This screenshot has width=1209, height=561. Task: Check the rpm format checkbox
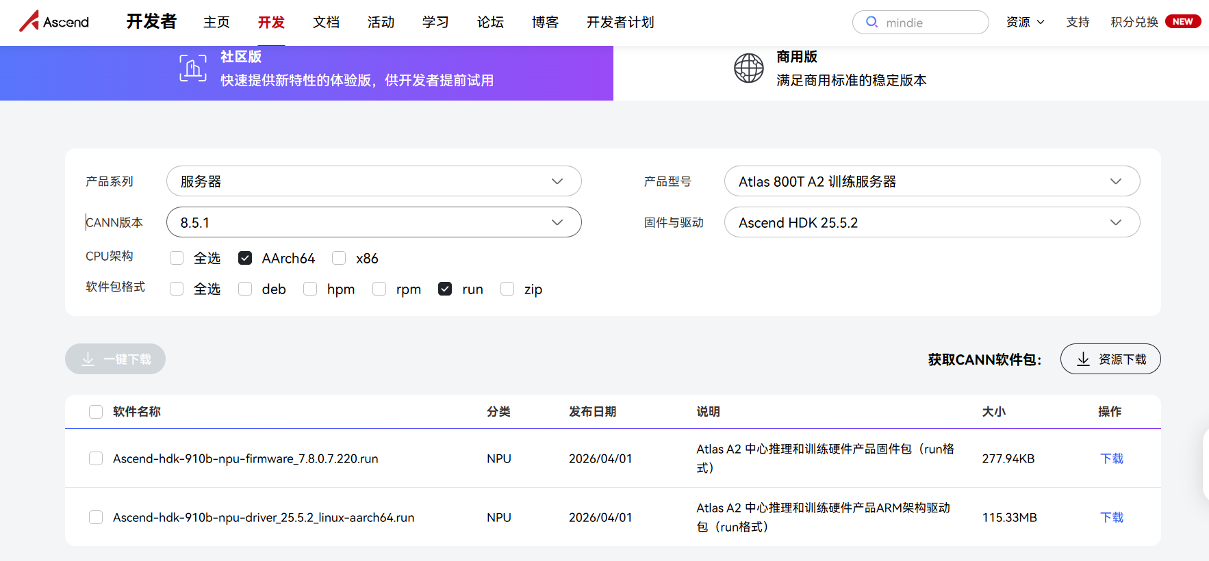click(379, 289)
